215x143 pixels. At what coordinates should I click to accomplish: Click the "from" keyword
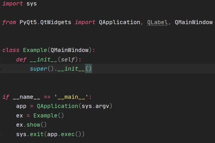tap(9, 22)
